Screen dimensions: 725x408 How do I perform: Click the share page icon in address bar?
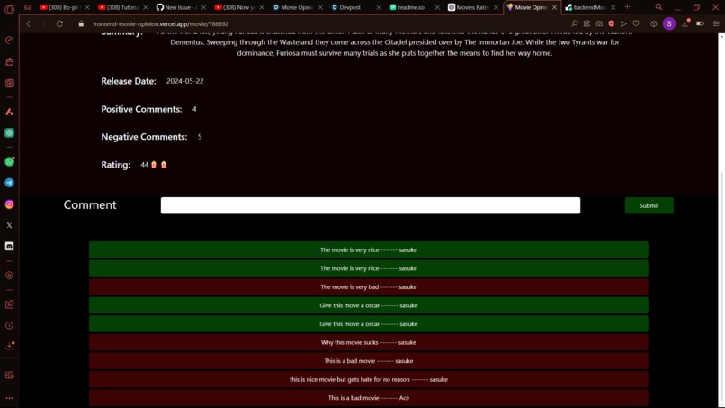[x=586, y=23]
